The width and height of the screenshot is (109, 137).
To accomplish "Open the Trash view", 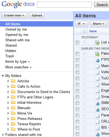I will point(10,56).
